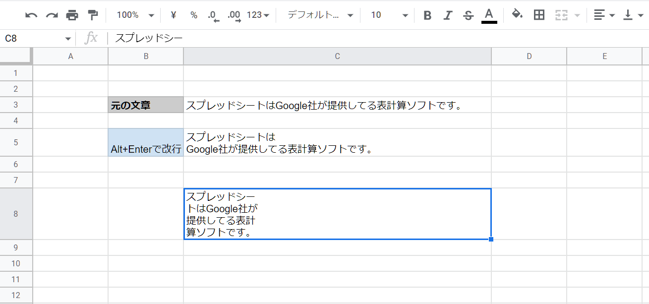The width and height of the screenshot is (649, 304).
Task: Click the Redo button
Action: click(52, 15)
